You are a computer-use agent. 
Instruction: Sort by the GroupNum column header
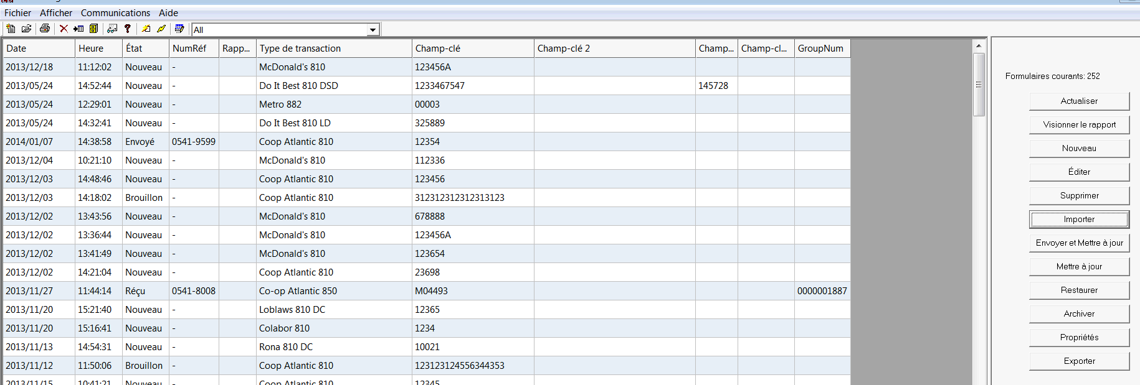(822, 49)
